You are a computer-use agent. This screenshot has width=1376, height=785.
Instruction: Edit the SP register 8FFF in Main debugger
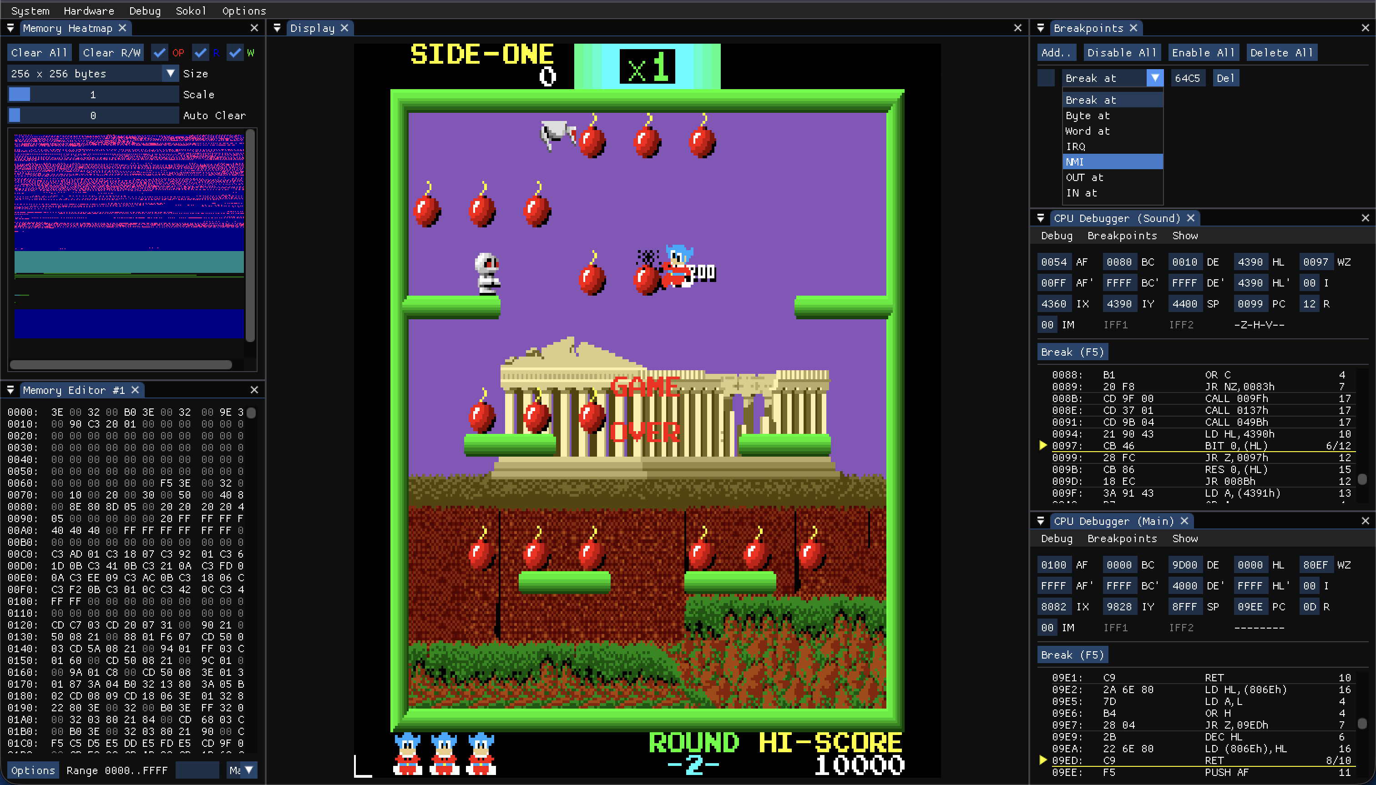pyautogui.click(x=1185, y=607)
